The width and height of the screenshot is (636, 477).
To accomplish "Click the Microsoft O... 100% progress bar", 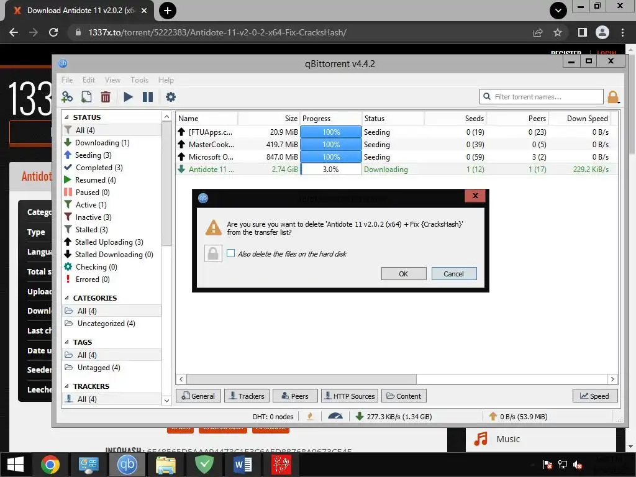I will (331, 157).
